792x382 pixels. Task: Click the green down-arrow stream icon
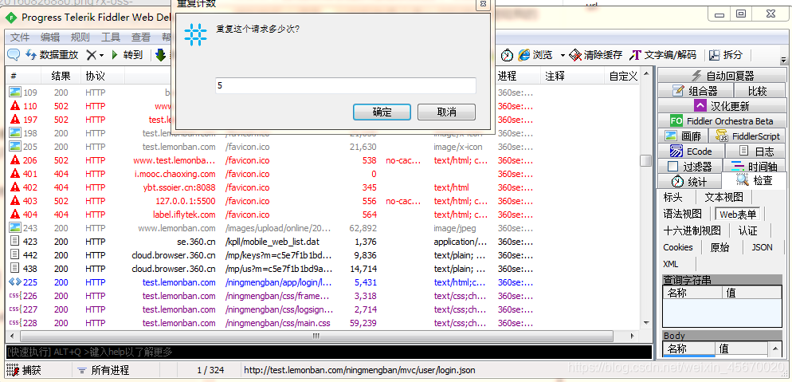161,54
